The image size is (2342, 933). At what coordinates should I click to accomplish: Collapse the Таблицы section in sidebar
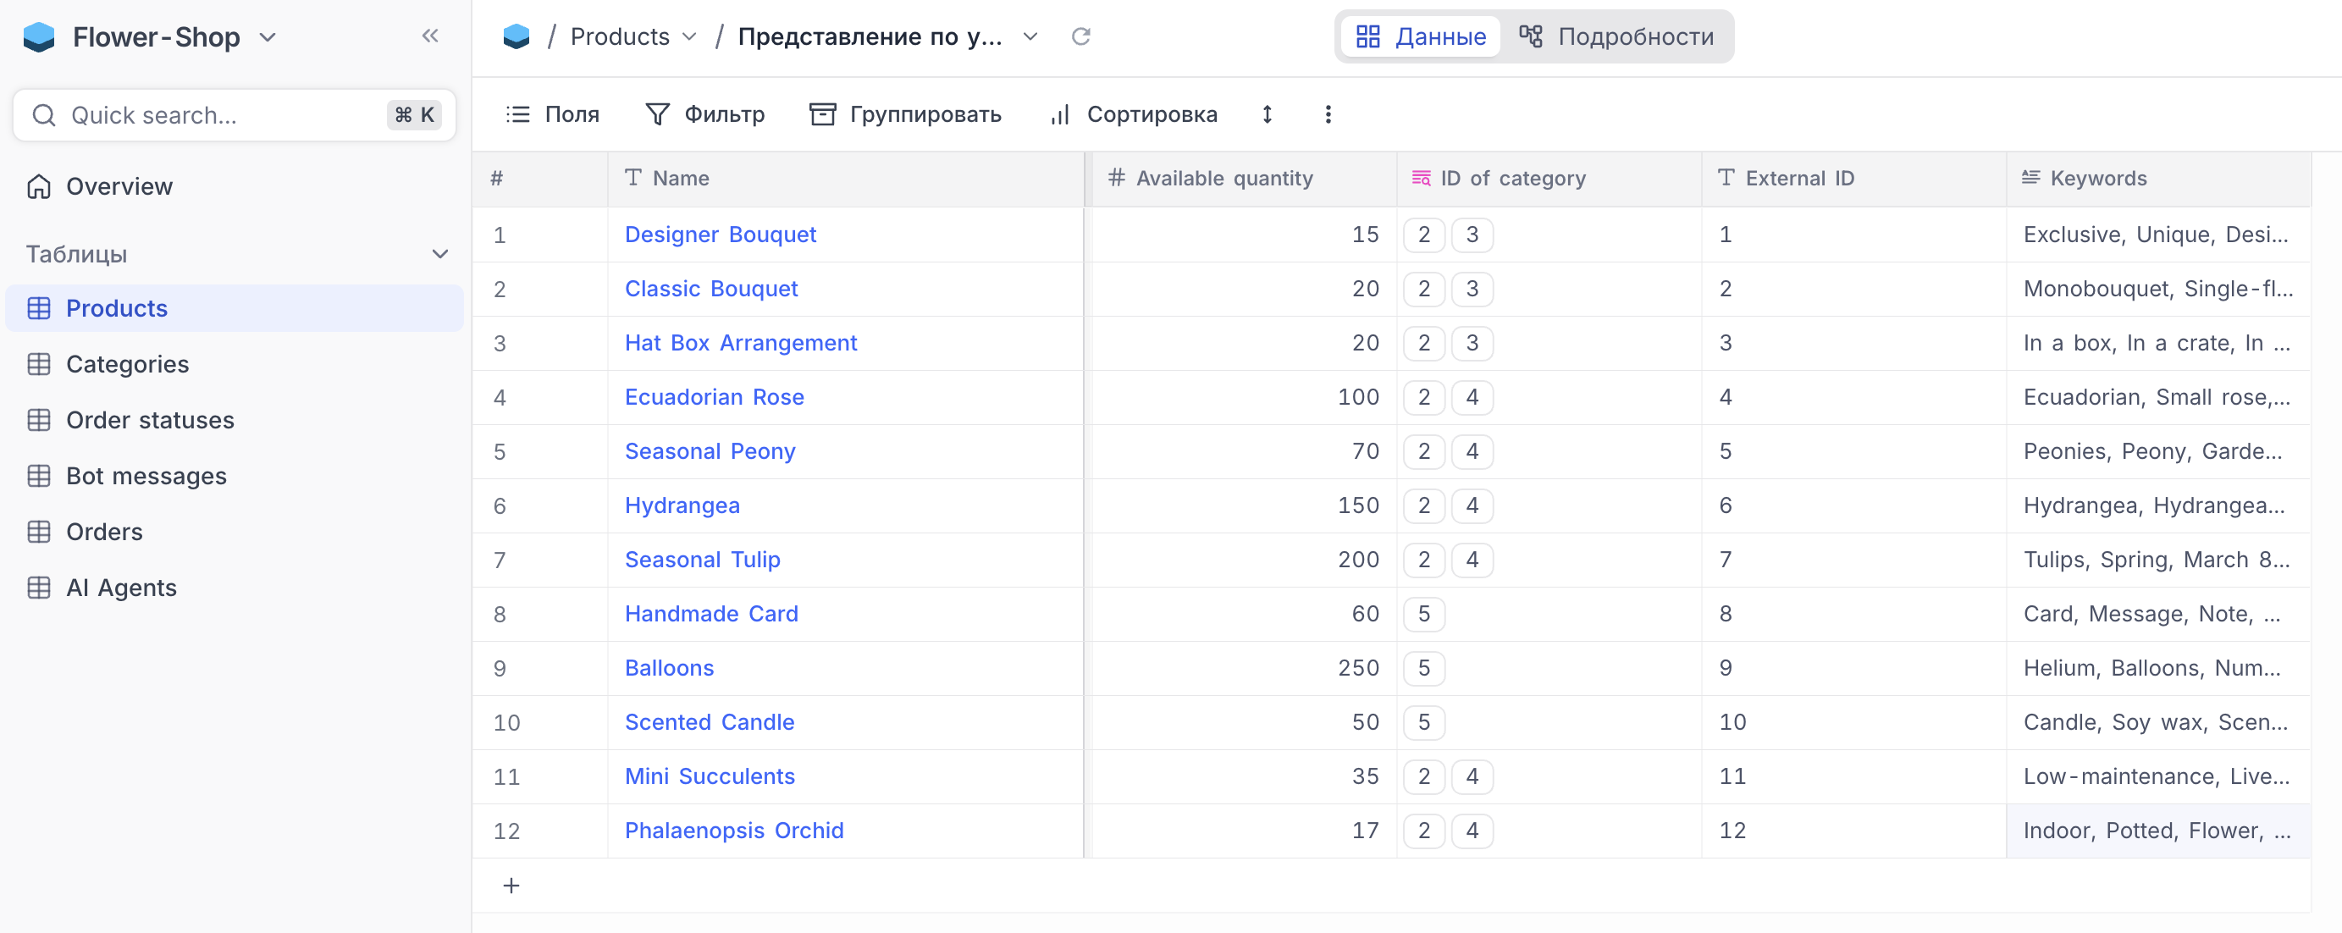click(x=440, y=254)
